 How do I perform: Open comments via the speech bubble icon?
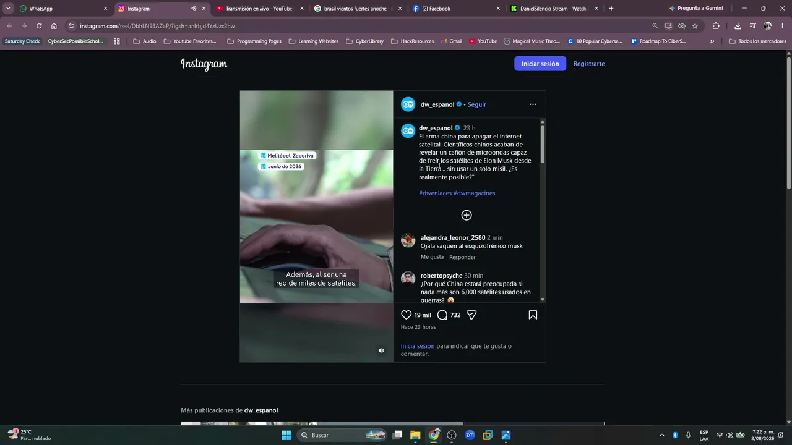(442, 315)
